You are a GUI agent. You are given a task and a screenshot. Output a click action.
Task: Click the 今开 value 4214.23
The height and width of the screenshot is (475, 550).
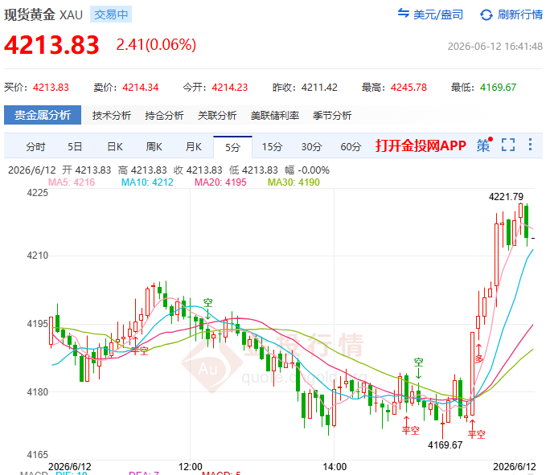(230, 88)
